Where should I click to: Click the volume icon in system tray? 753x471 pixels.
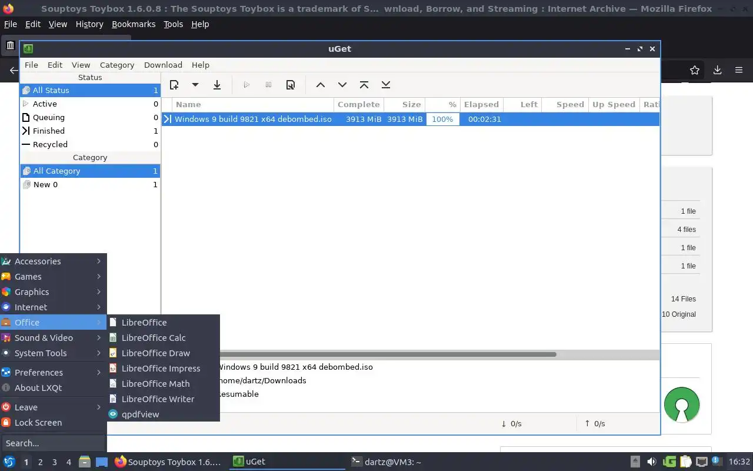point(651,462)
